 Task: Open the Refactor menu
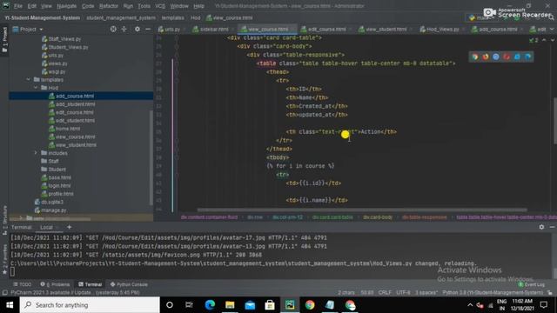pyautogui.click(x=109, y=6)
